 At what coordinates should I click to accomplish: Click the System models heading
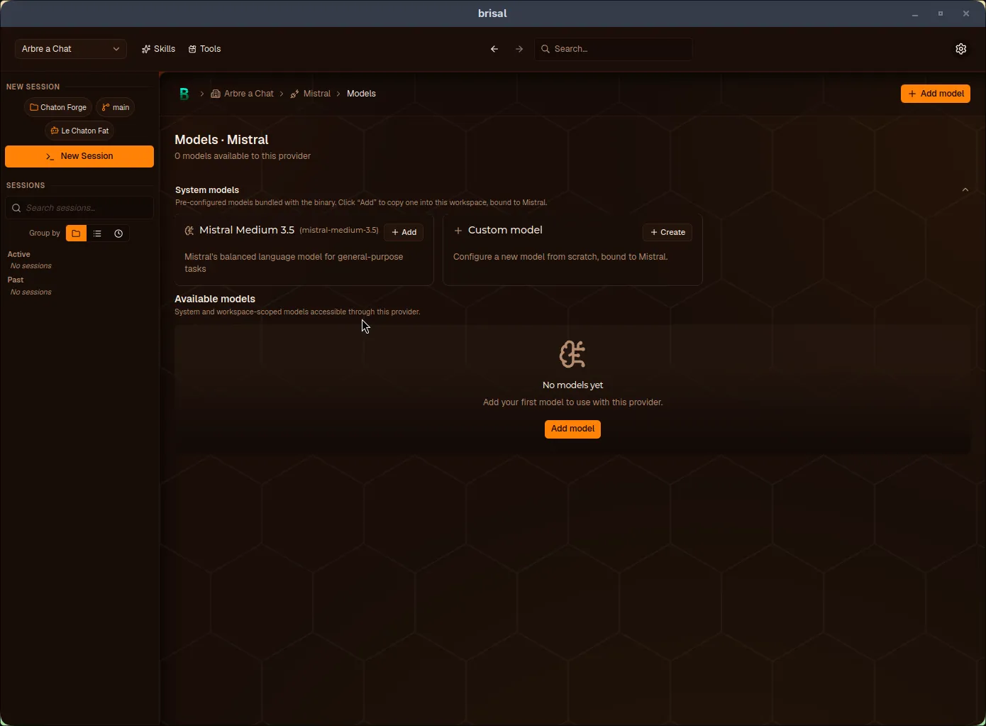[207, 189]
